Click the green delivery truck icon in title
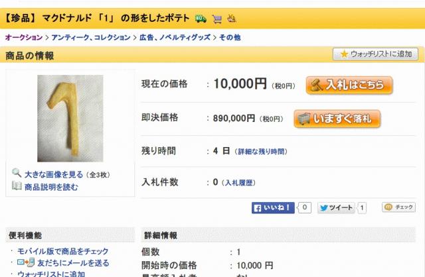This screenshot has height=277, width=425. point(201,19)
